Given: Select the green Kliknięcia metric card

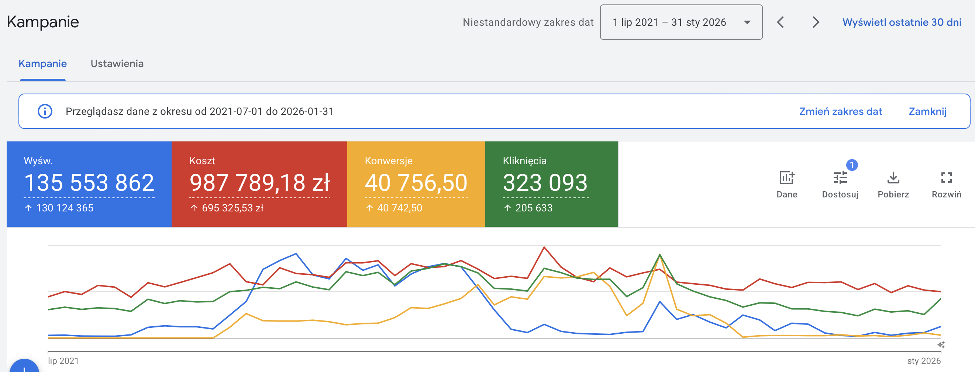Looking at the screenshot, I should coord(551,184).
